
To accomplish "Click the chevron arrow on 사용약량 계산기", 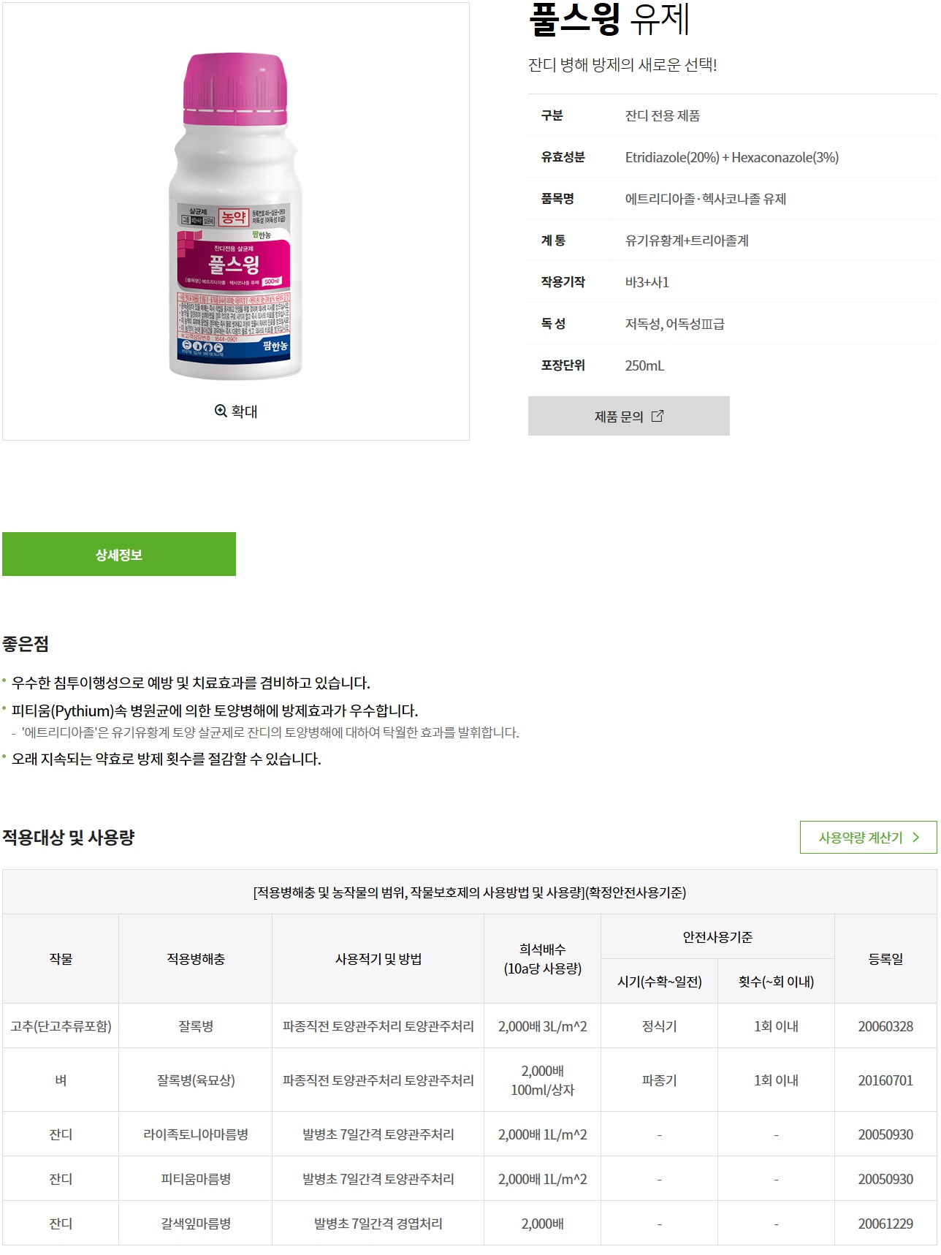I will 916,838.
